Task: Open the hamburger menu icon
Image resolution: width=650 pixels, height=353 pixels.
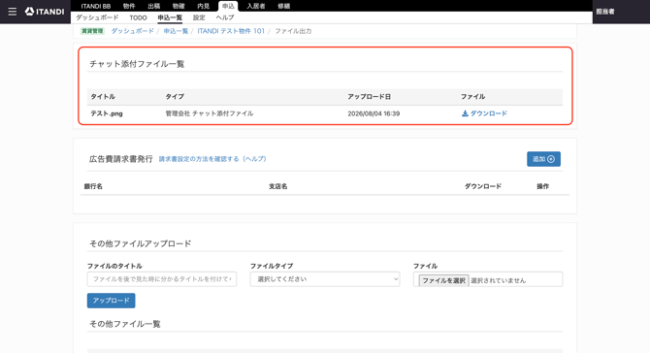Action: pyautogui.click(x=13, y=12)
